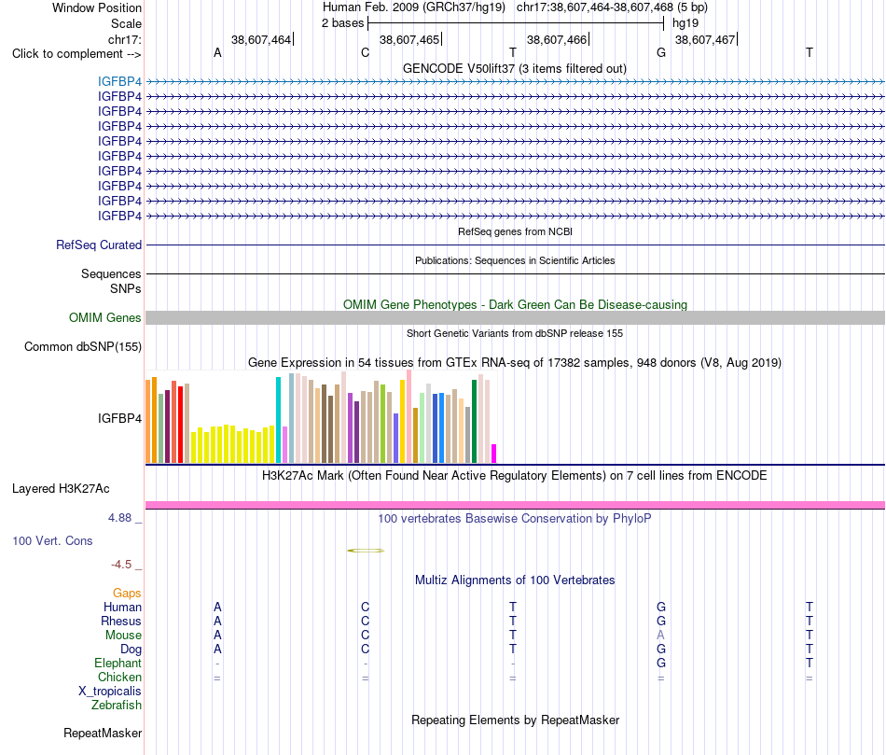Click the last IGFBP4 transcript label in list
Image resolution: width=886 pixels, height=755 pixels.
pos(119,216)
